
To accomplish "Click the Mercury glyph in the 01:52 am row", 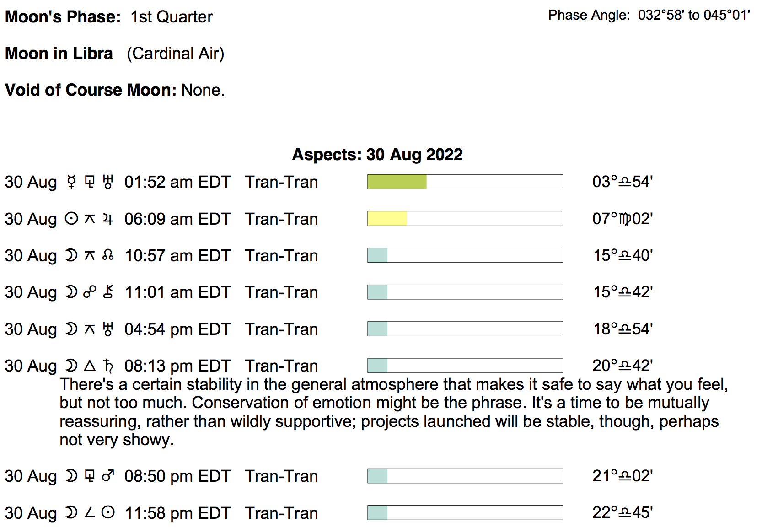I will pos(71,182).
